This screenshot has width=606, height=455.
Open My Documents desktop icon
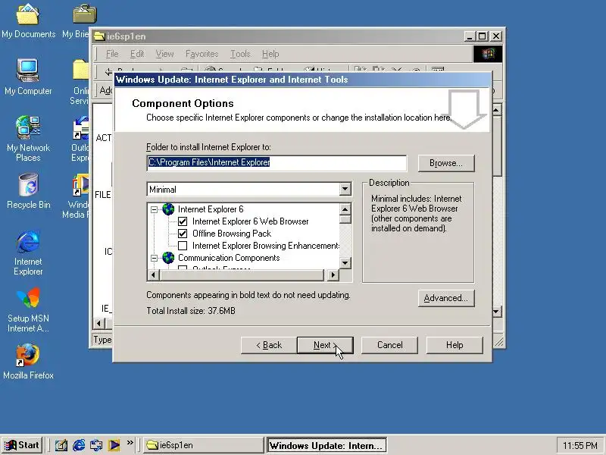pos(28,21)
